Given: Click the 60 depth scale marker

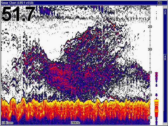Looking at the screenshot, I should [x=150, y=118].
